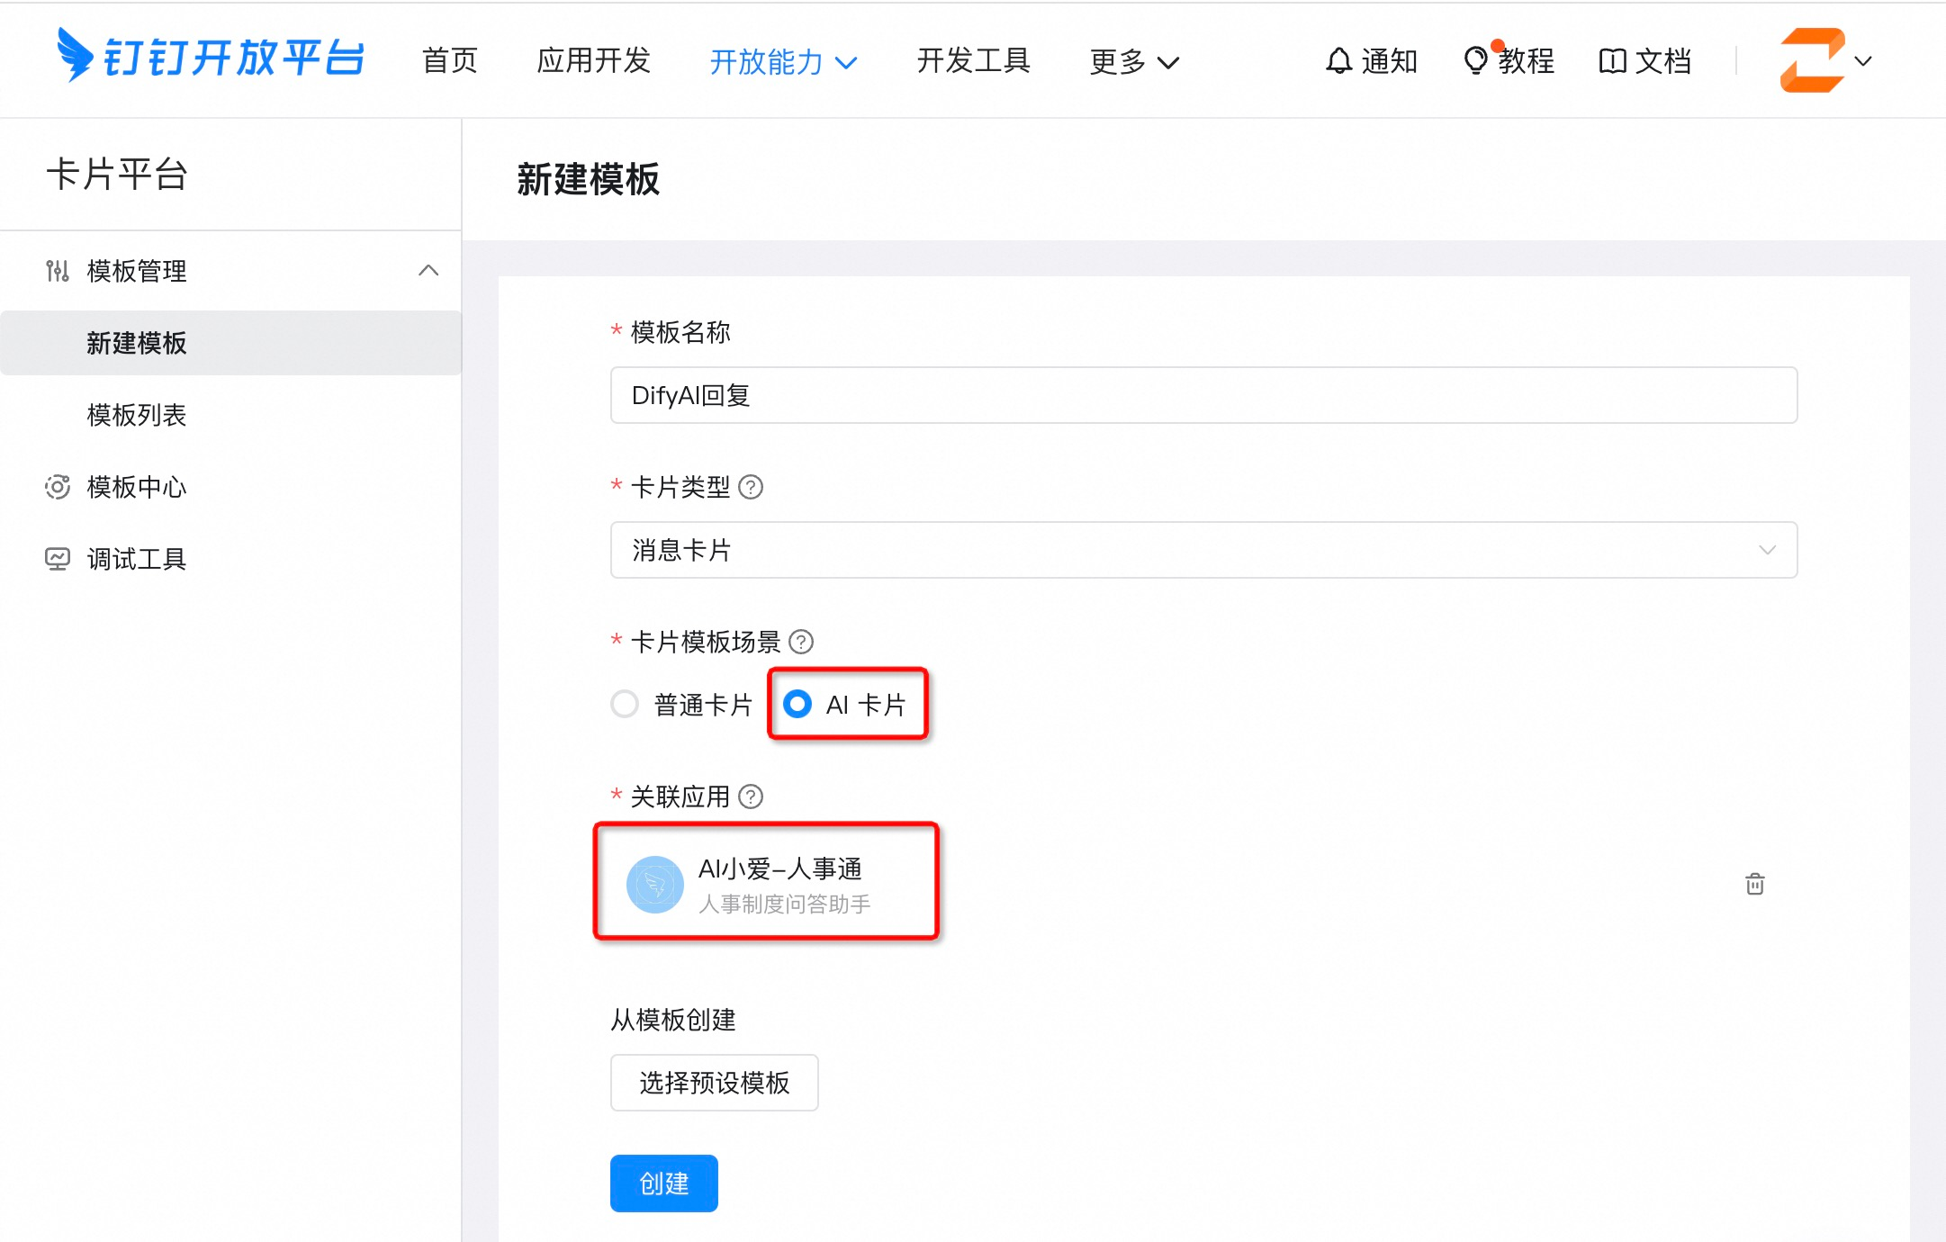Select the 普通卡片 radio option

[x=625, y=704]
